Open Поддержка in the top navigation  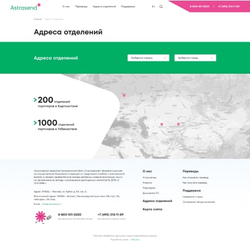[x=128, y=7]
